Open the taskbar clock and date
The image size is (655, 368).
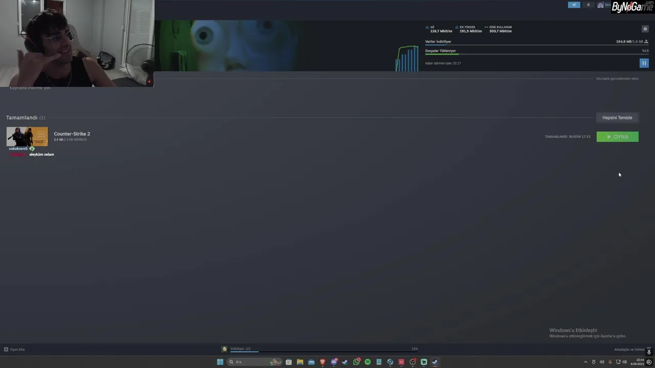point(637,362)
